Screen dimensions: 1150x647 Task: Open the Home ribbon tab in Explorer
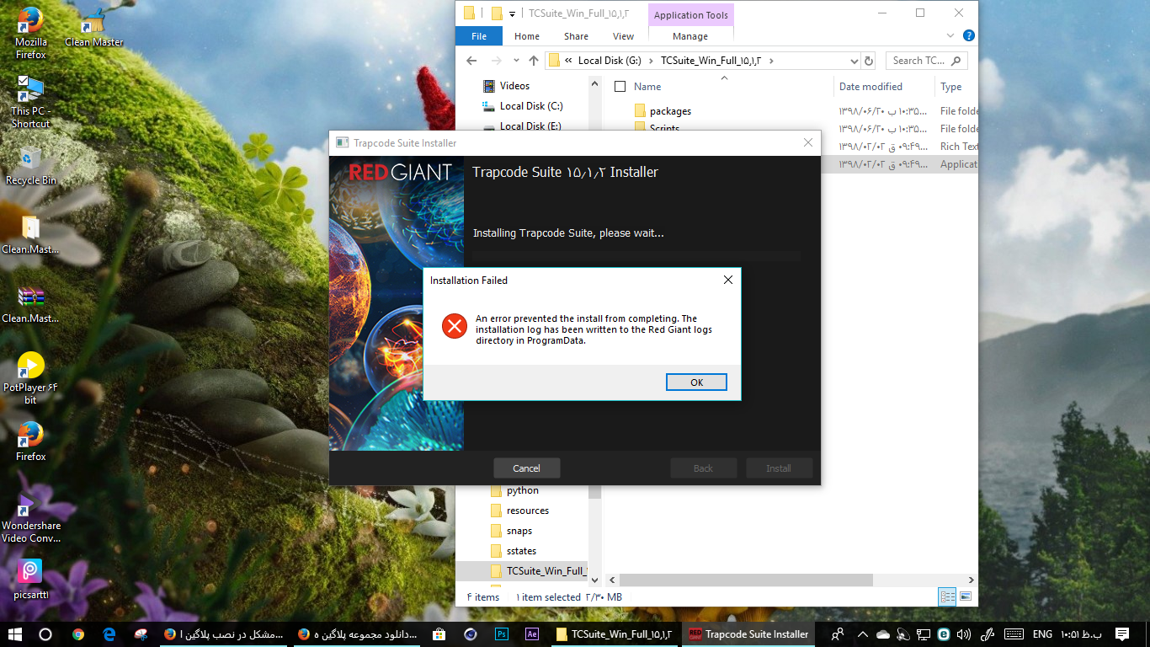point(527,36)
